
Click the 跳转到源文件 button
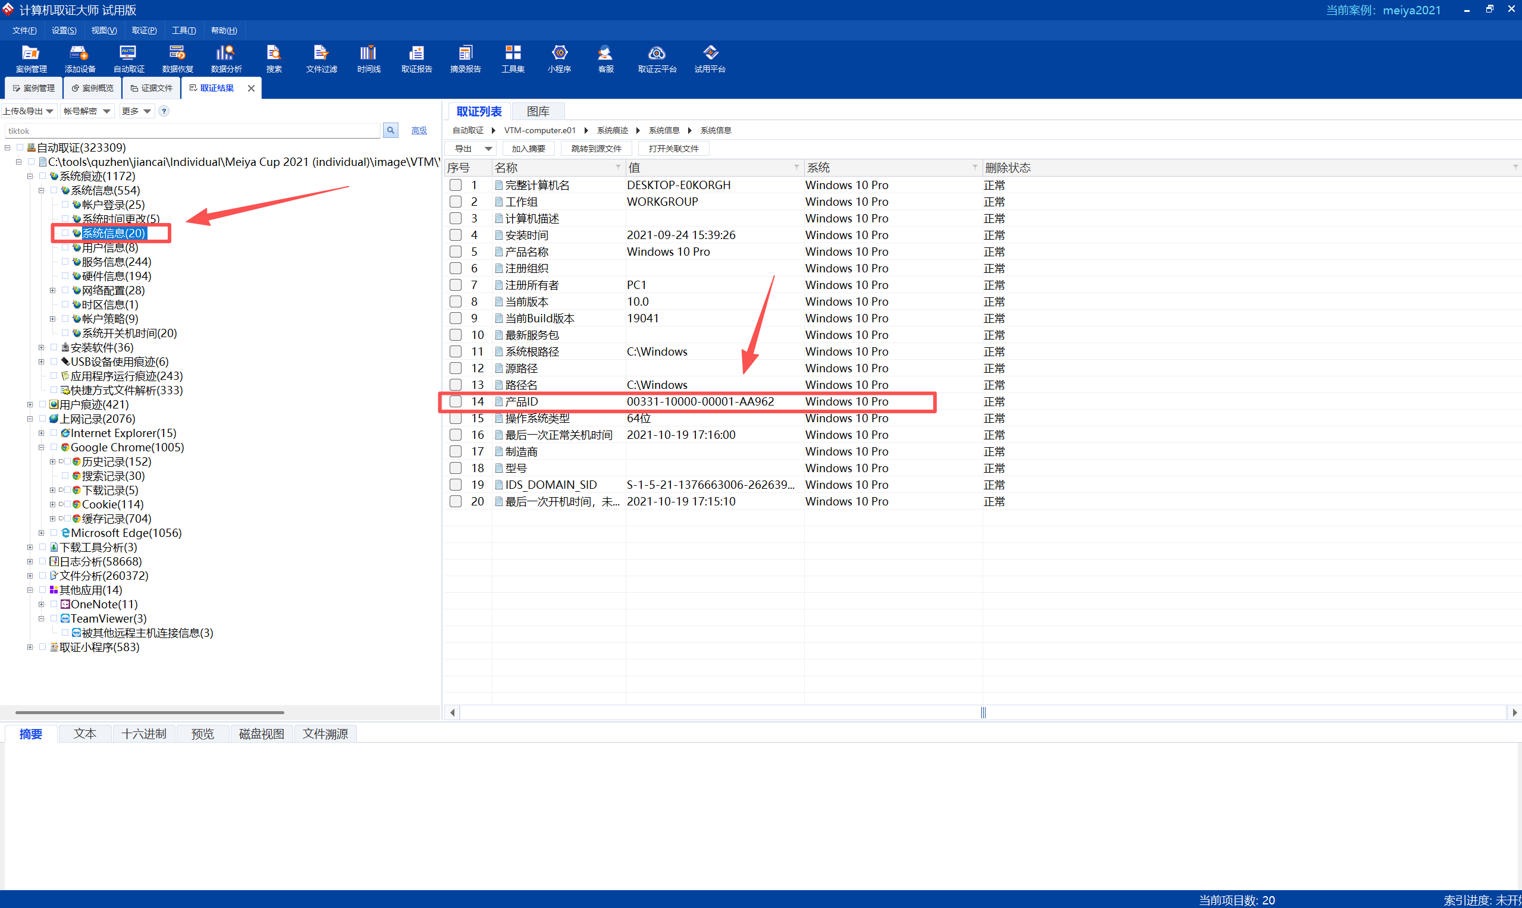[596, 149]
